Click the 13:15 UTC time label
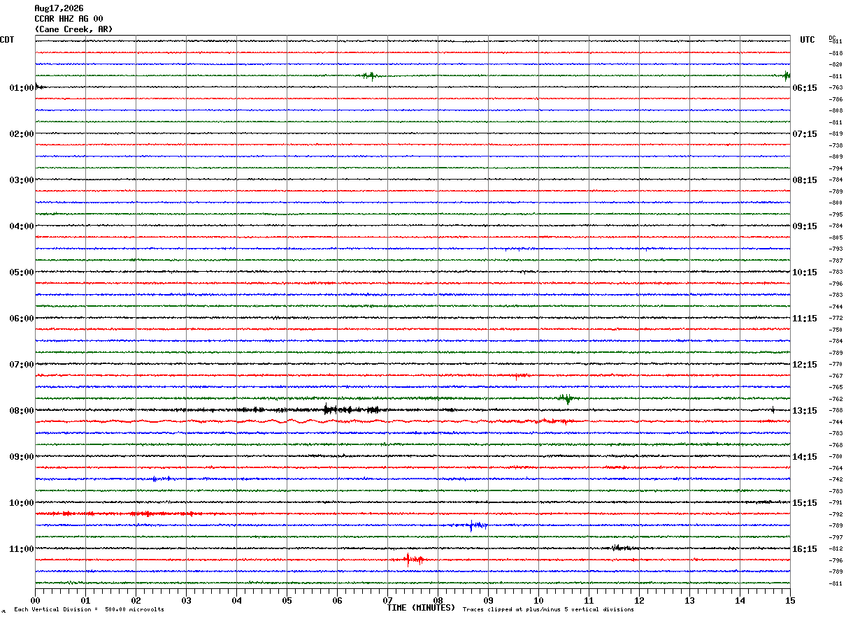This screenshot has width=846, height=619. coord(805,411)
